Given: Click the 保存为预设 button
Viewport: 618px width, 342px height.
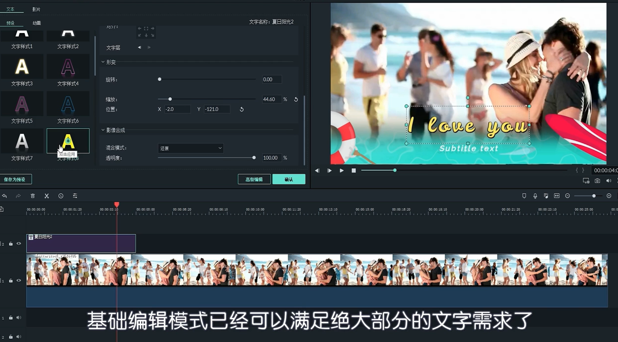Looking at the screenshot, I should (x=16, y=179).
